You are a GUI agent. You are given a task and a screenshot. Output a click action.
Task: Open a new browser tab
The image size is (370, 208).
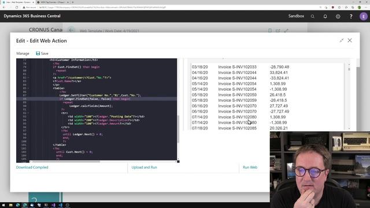coord(73,2)
